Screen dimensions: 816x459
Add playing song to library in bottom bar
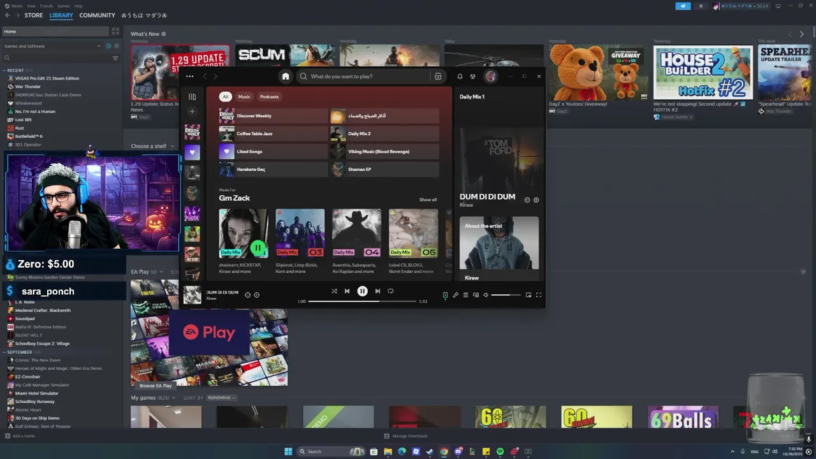pyautogui.click(x=256, y=295)
